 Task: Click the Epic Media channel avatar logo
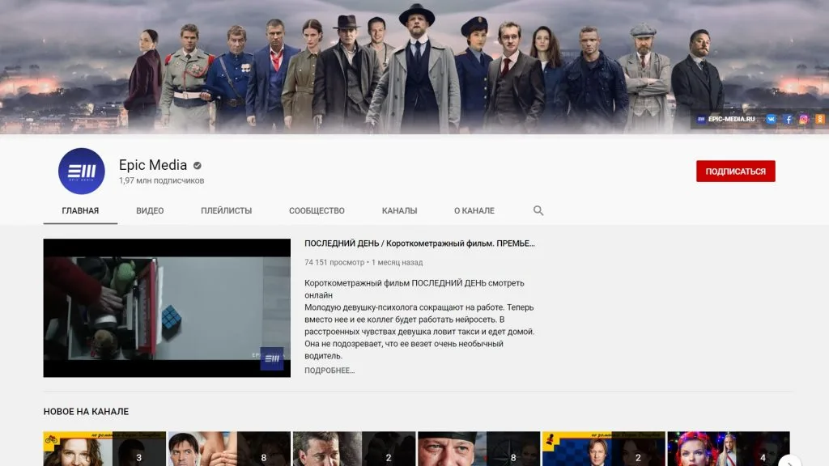(x=80, y=172)
